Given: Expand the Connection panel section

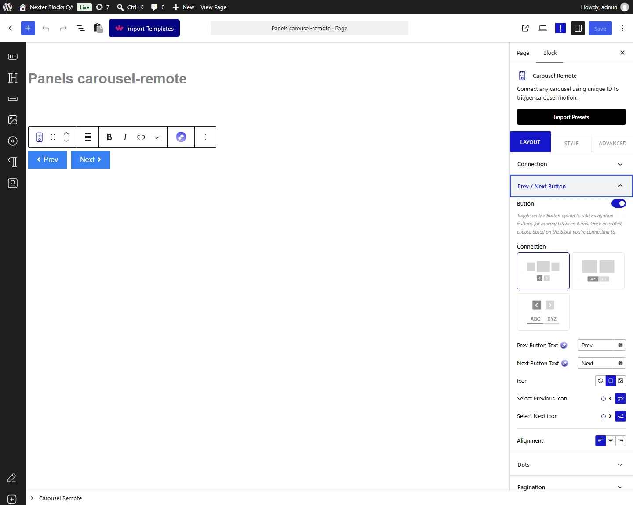Looking at the screenshot, I should (571, 164).
